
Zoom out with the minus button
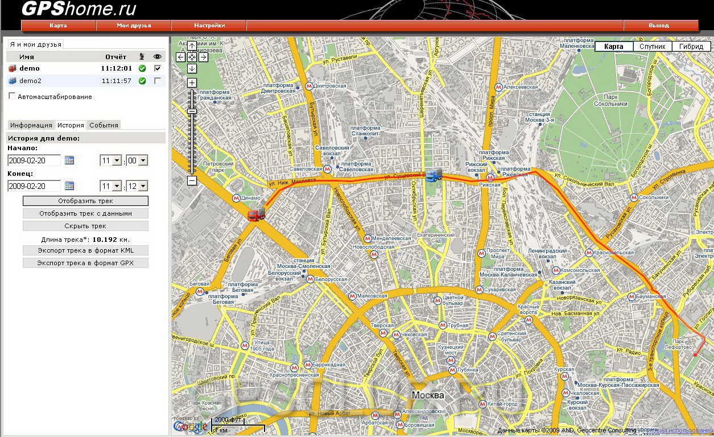[192, 180]
